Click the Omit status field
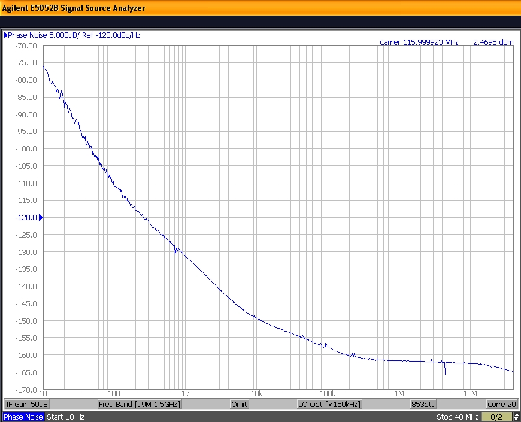521x422 pixels. tap(239, 405)
